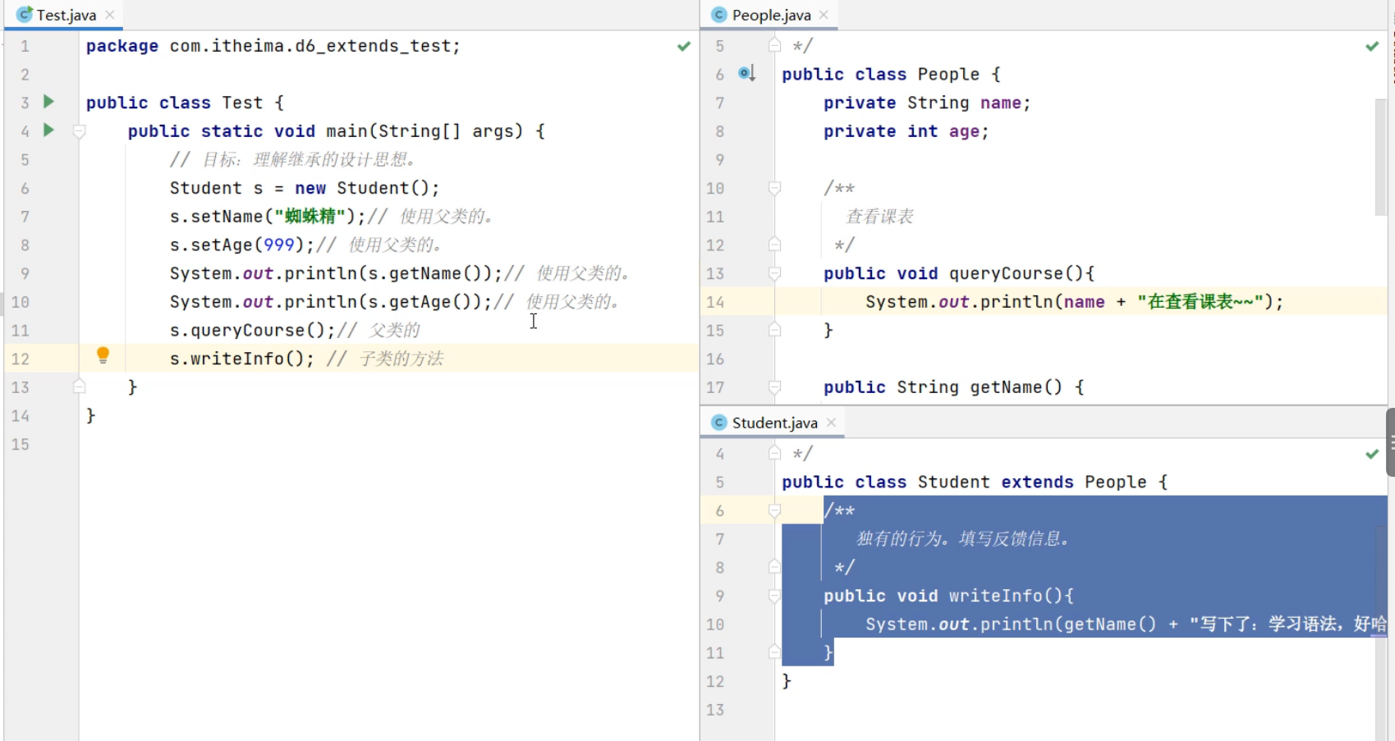Switch to the Test.java tab
This screenshot has width=1395, height=741.
(x=66, y=15)
